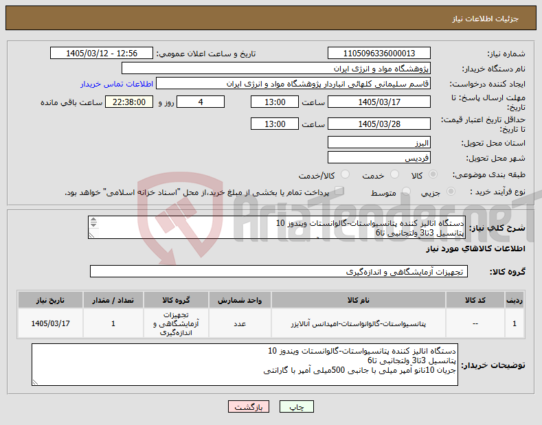
Task: Toggle the اسناد خزانه اسلامی payment checkbox
Action: point(339,191)
